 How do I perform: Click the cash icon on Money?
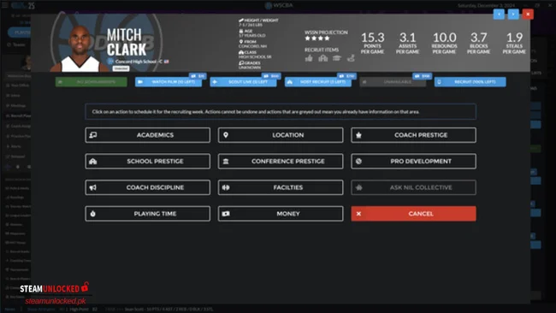pos(226,214)
